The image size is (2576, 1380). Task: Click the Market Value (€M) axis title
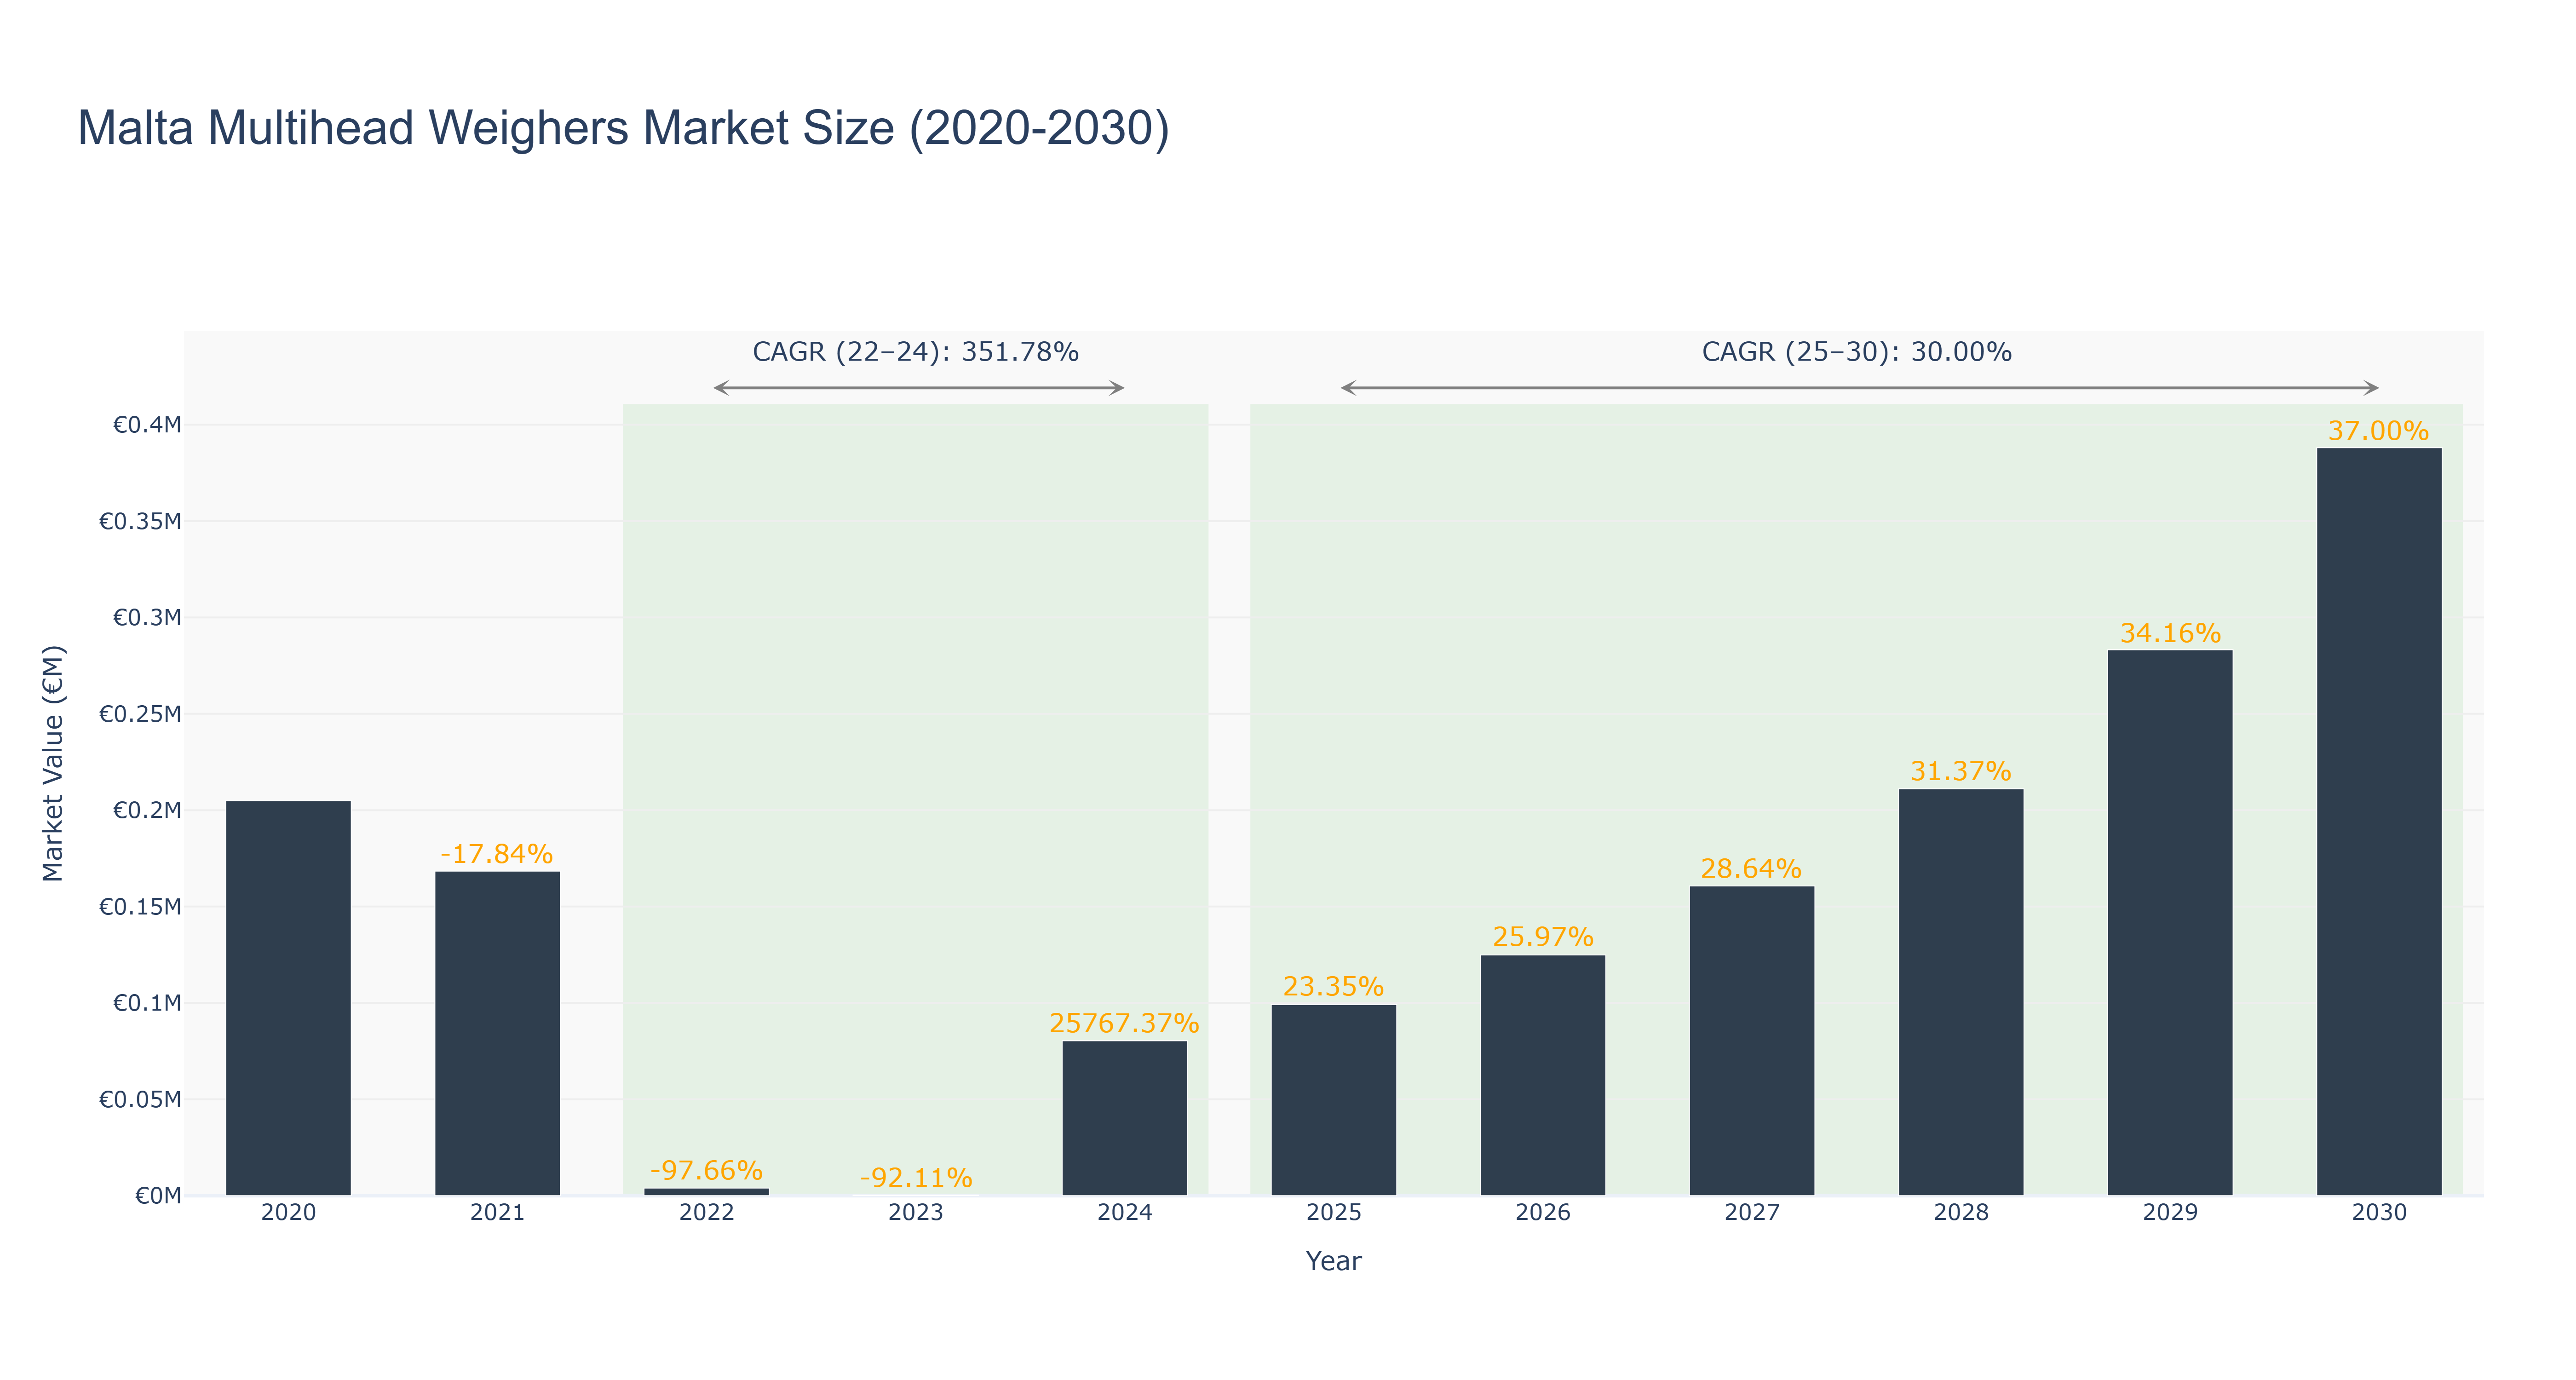[53, 763]
